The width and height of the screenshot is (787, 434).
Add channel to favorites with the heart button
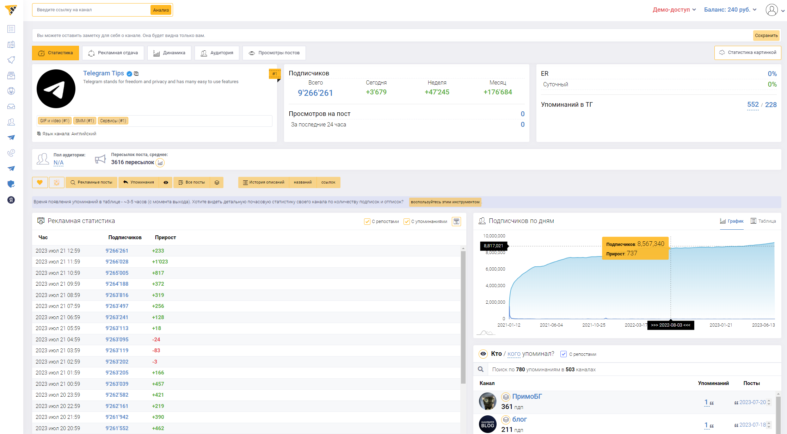point(40,182)
